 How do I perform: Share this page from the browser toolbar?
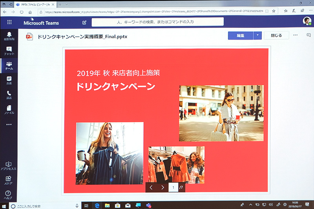coord(302,11)
